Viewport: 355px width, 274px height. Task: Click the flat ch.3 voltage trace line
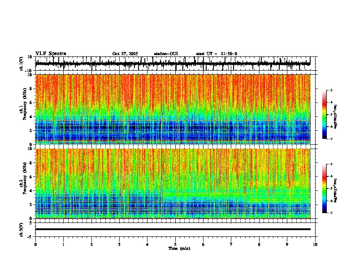click(x=173, y=229)
